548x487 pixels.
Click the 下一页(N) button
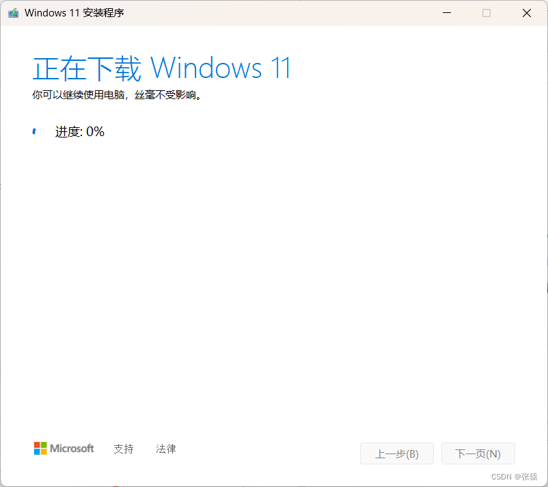click(x=478, y=453)
